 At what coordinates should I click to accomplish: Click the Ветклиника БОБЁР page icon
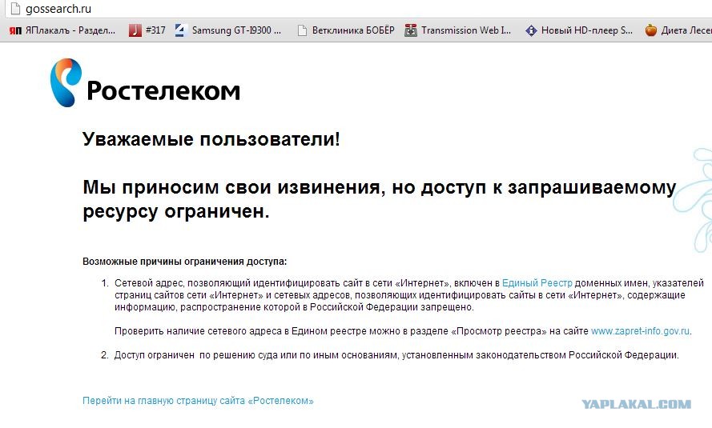click(x=302, y=30)
